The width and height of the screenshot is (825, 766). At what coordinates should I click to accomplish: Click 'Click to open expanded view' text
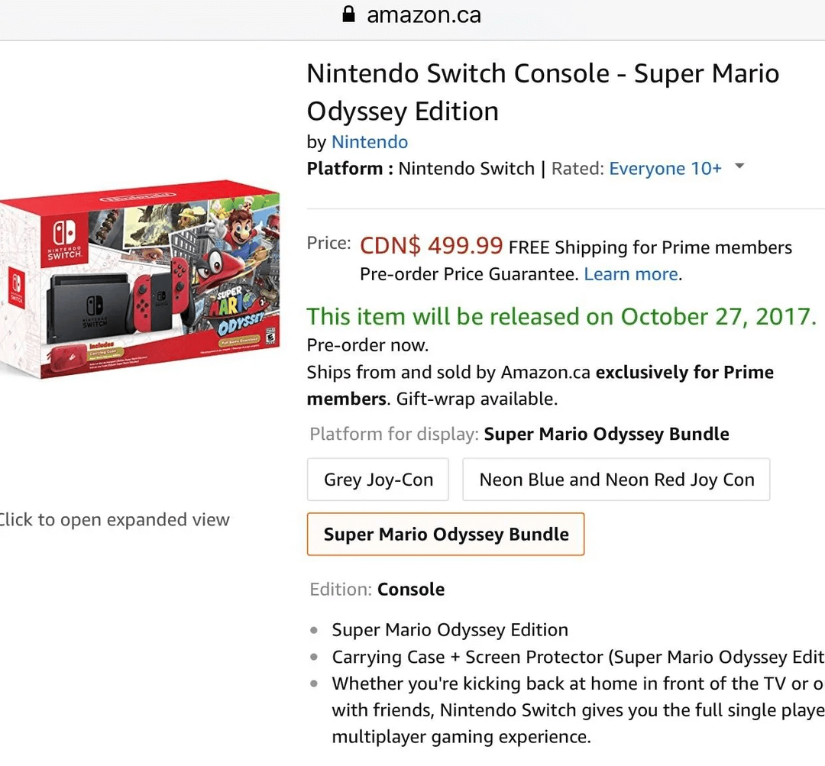coord(113,520)
